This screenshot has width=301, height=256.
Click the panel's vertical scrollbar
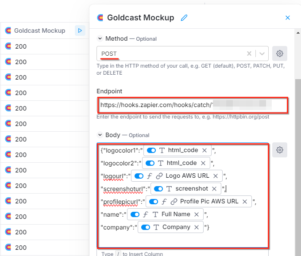pos(297,133)
